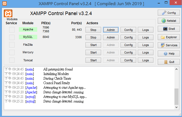Viewport: 182px width, 117px height.
Task: Open the Tomcat Logs menu
Action: coord(146,60)
